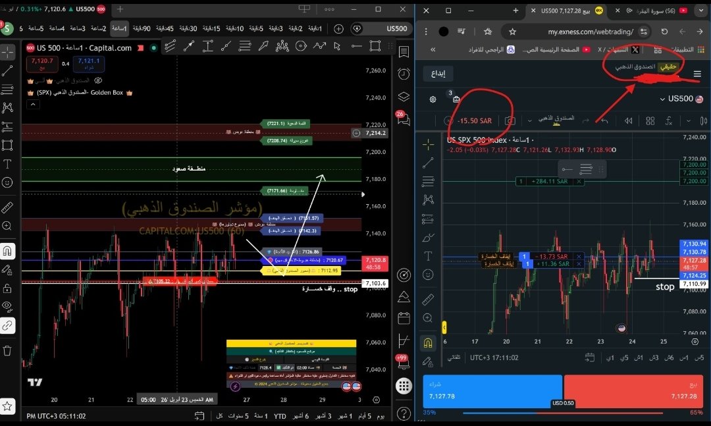Select the Exness zoom-in magnifier tool

[428, 318]
